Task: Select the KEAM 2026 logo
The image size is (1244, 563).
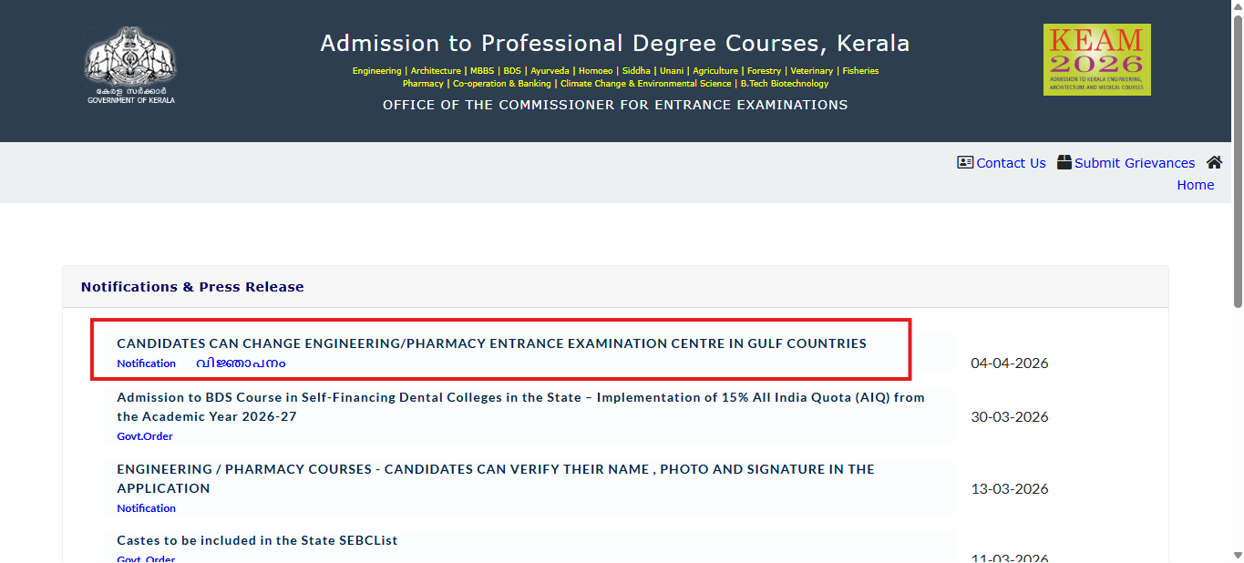Action: point(1097,58)
